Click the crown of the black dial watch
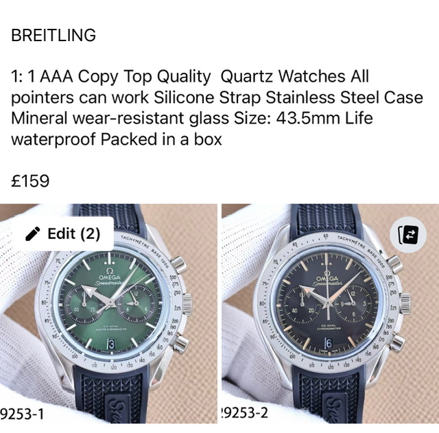Image resolution: width=439 pixels, height=433 pixels. (x=405, y=303)
